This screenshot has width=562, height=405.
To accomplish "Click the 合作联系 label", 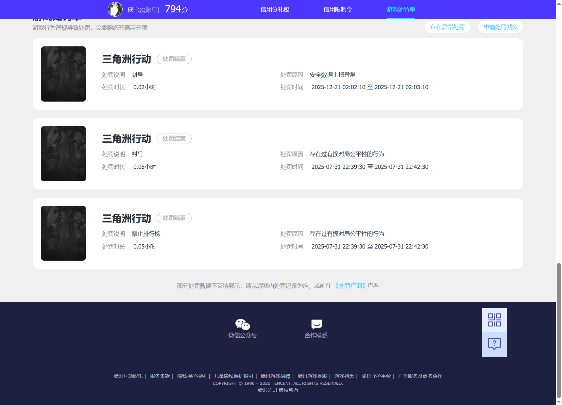I will point(316,335).
